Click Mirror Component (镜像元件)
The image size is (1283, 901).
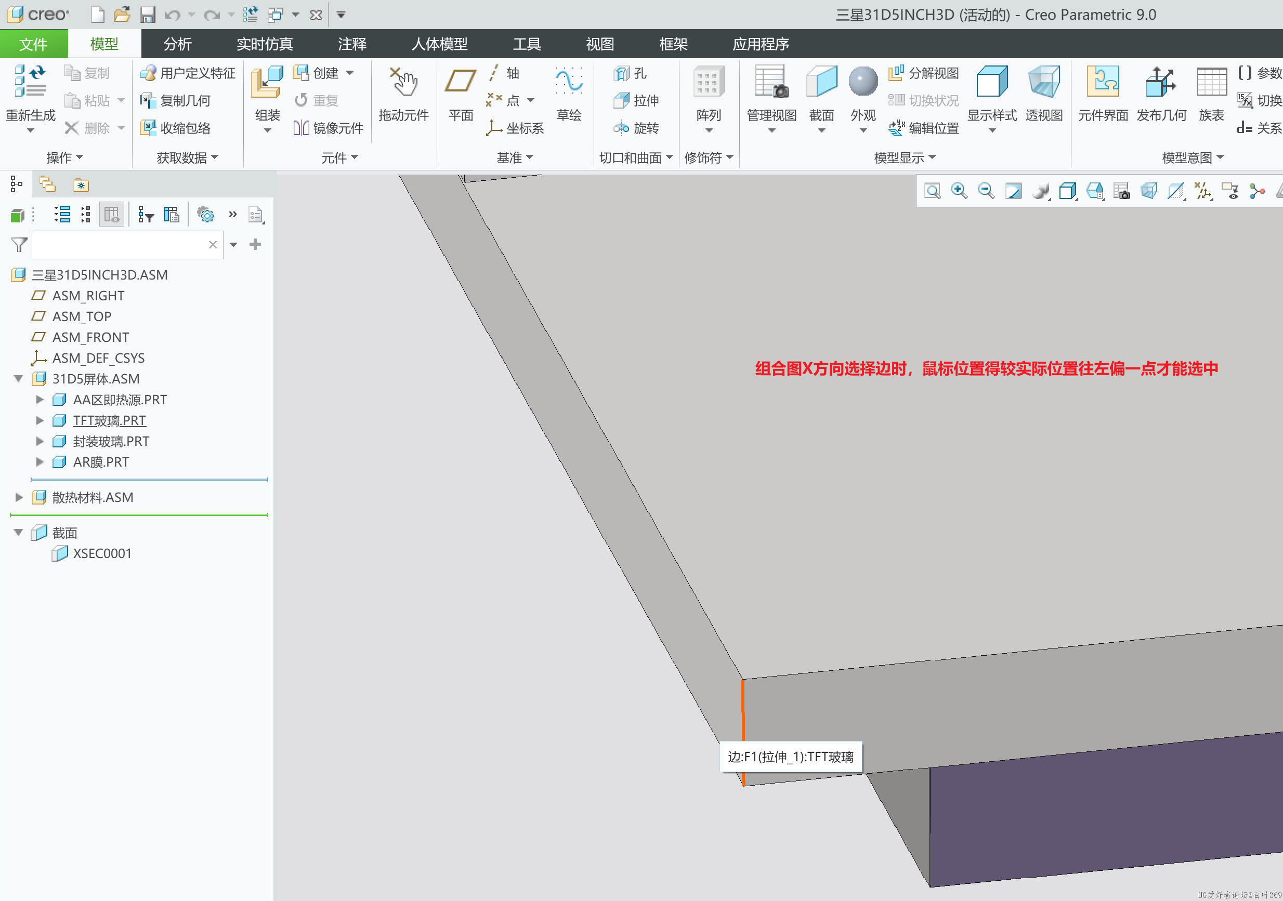tap(328, 128)
